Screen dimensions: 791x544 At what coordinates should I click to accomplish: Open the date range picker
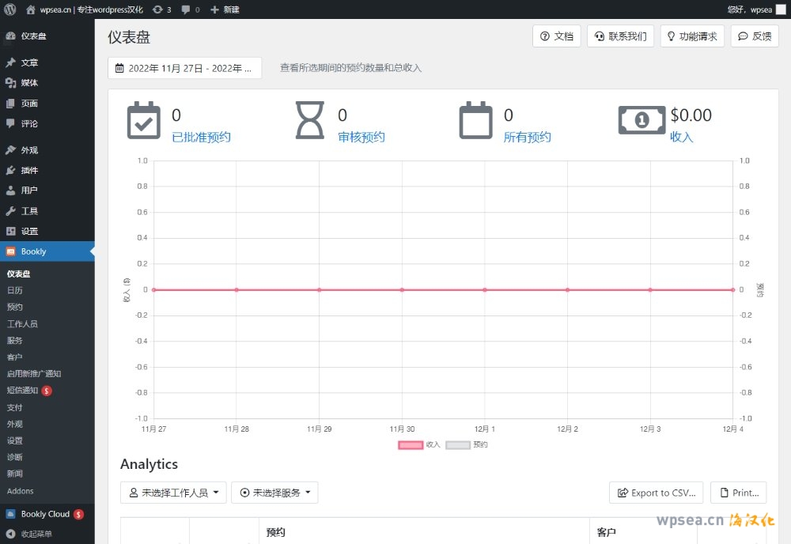click(x=184, y=68)
